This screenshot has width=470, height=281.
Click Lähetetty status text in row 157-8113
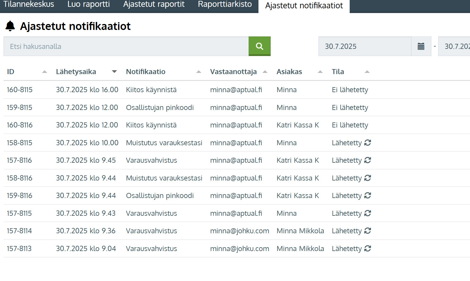(347, 249)
